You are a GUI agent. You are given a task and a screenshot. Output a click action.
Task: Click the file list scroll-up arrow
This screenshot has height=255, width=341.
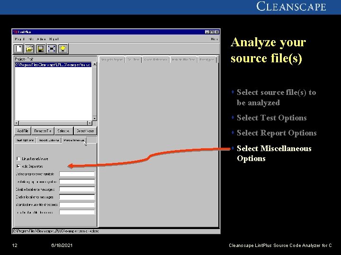click(94, 64)
